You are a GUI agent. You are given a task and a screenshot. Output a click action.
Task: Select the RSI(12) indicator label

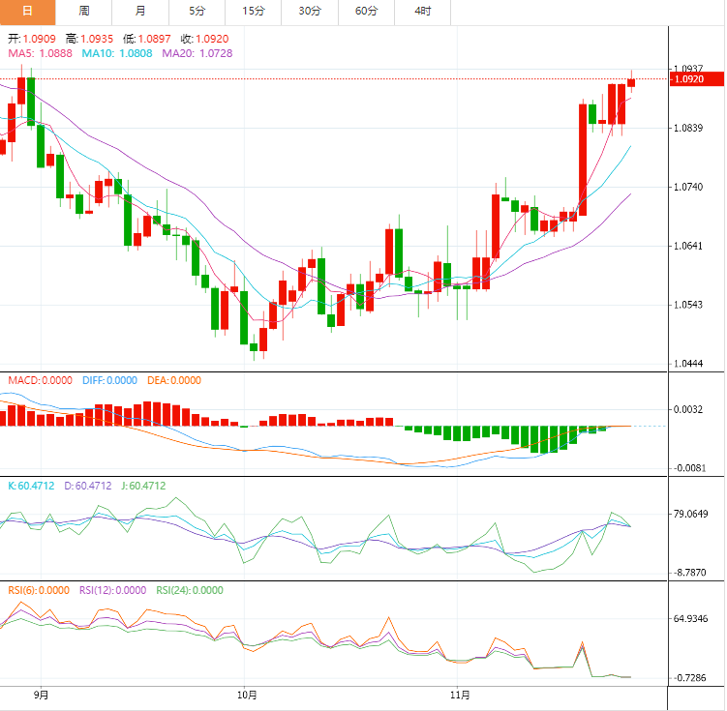(112, 590)
